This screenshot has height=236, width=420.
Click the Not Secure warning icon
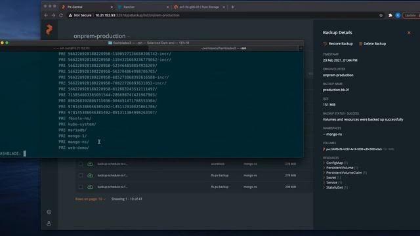(70, 15)
